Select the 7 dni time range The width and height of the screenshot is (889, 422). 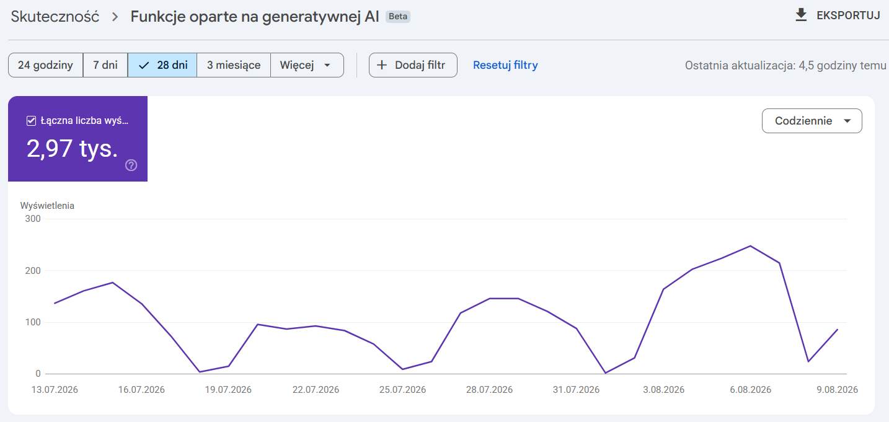(105, 65)
